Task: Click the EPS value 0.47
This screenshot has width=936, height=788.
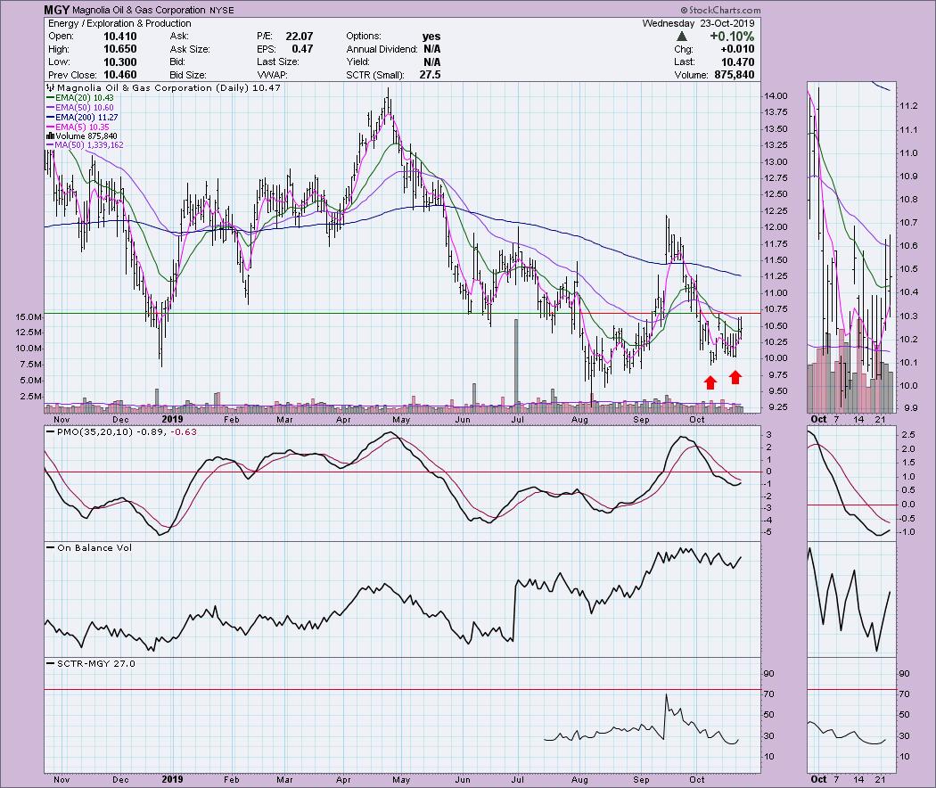Action: tap(303, 49)
